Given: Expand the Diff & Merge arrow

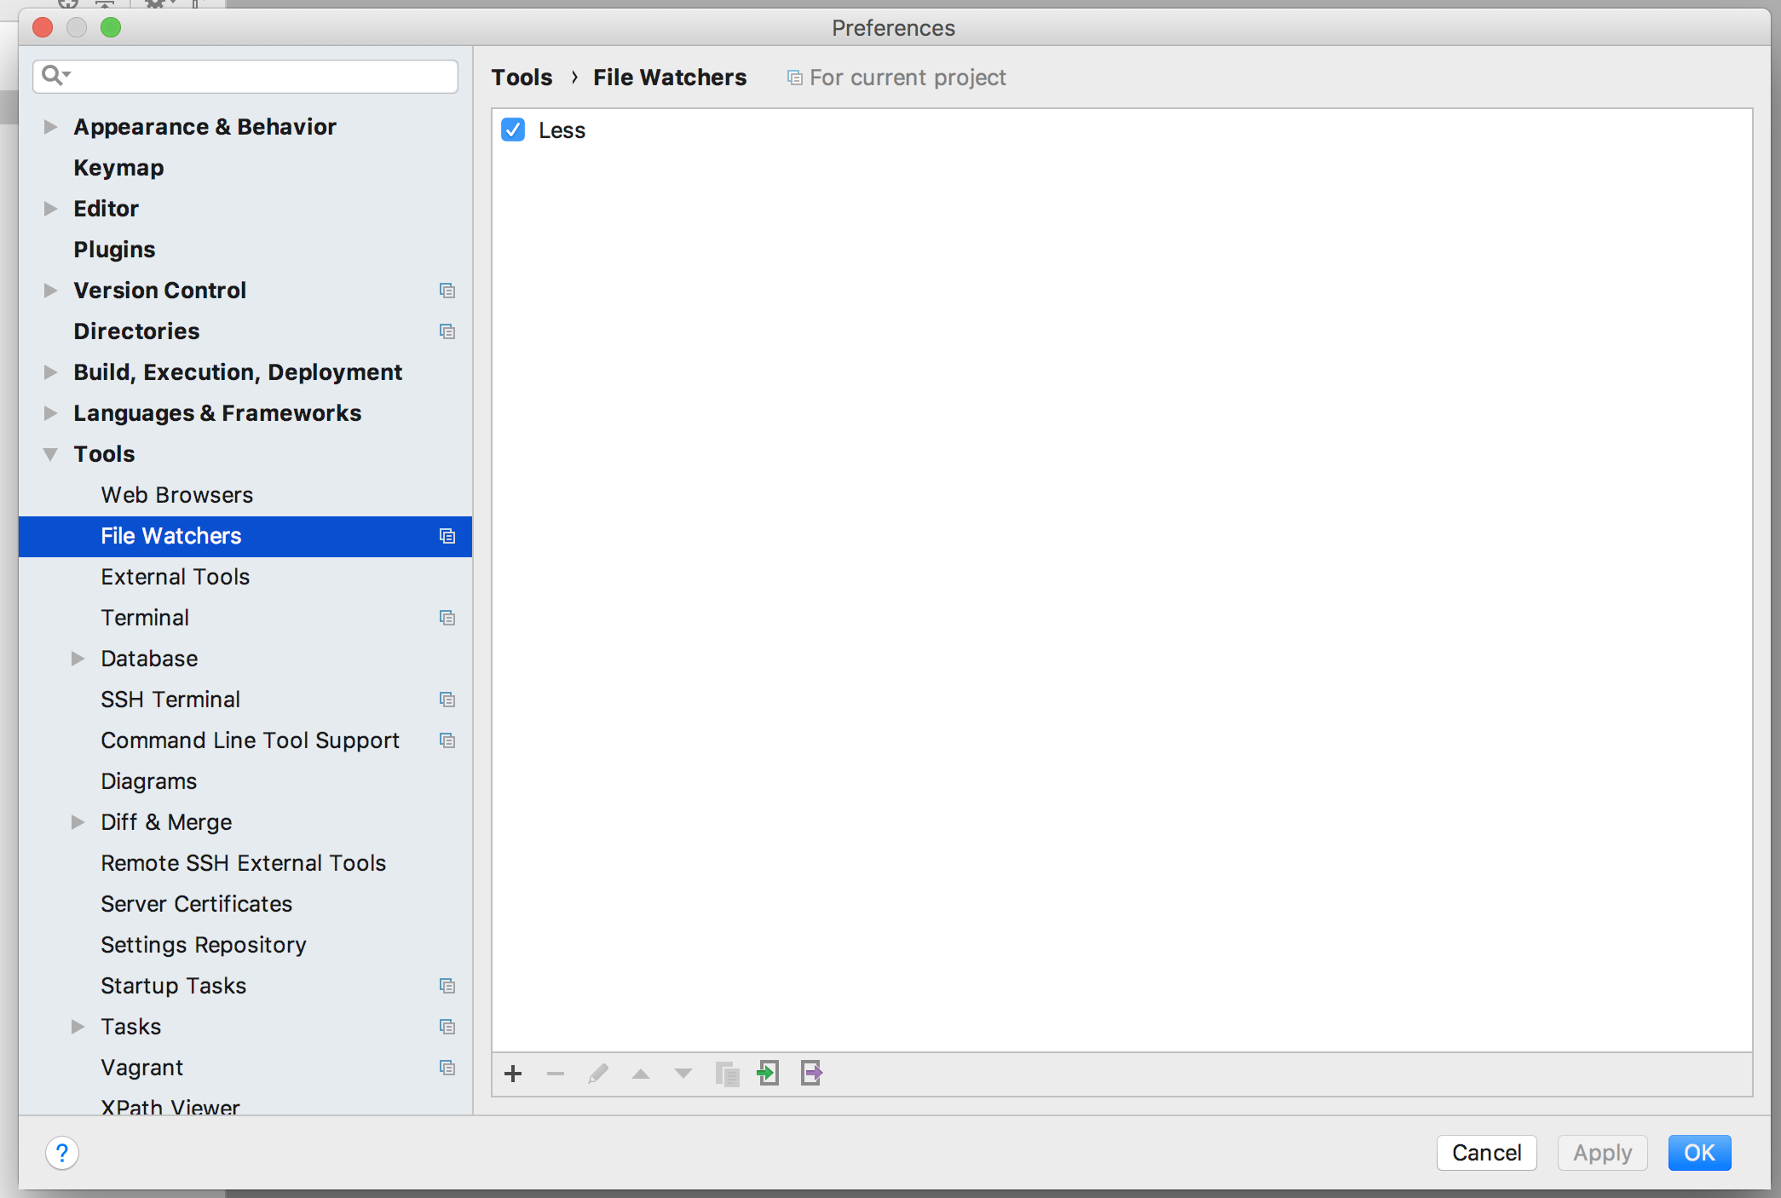Looking at the screenshot, I should (x=78, y=822).
